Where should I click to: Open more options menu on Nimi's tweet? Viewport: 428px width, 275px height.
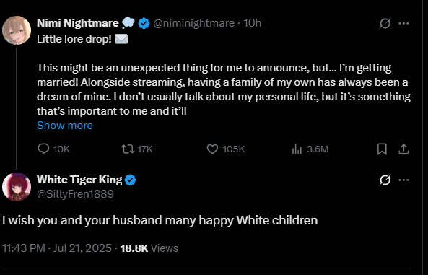pyautogui.click(x=403, y=24)
